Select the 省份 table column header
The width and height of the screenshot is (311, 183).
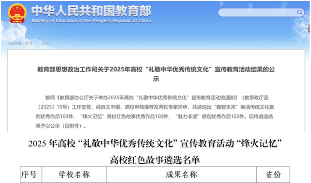(273, 175)
